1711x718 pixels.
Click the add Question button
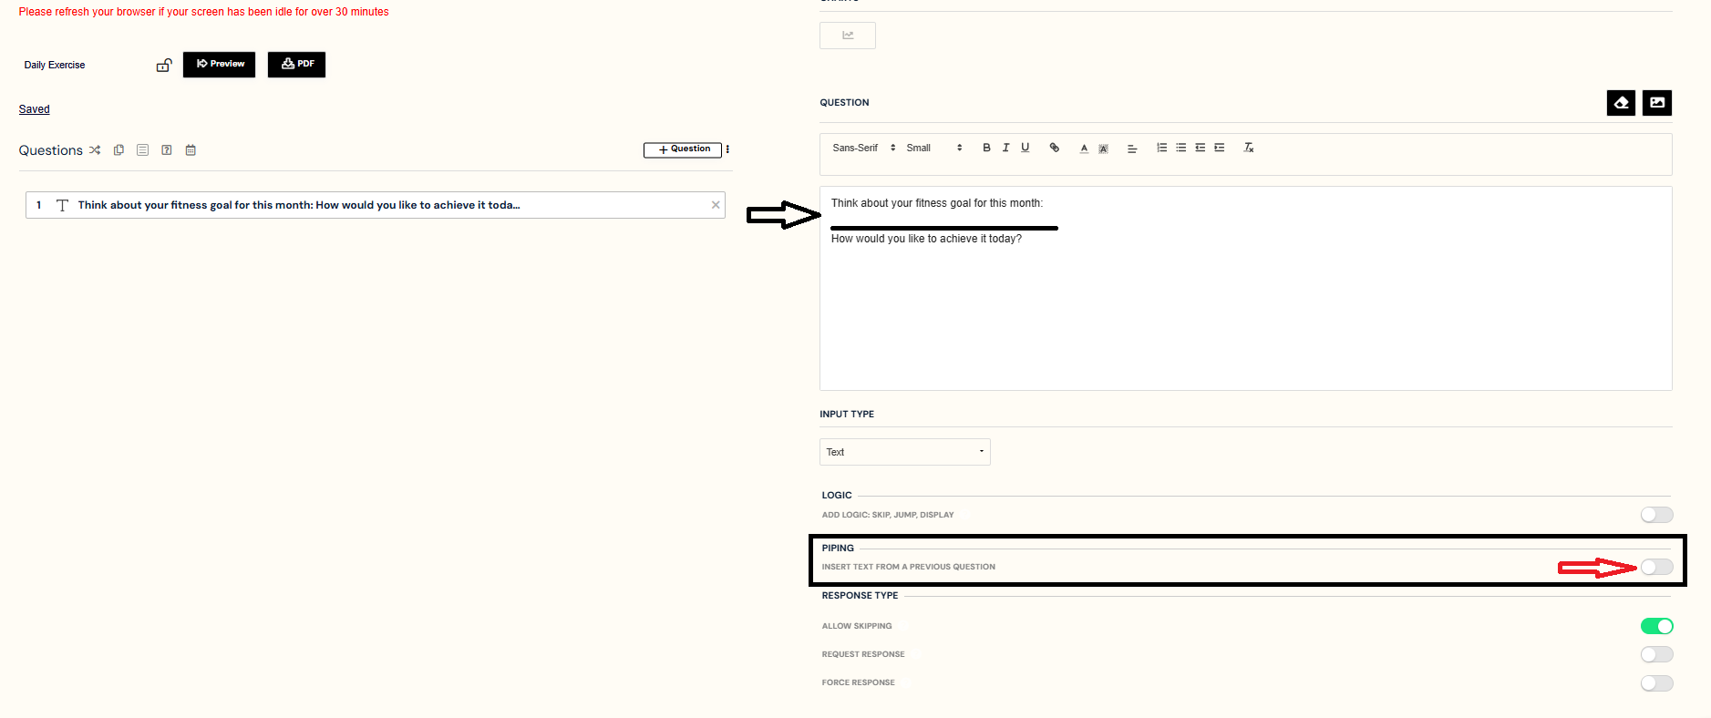pyautogui.click(x=683, y=149)
